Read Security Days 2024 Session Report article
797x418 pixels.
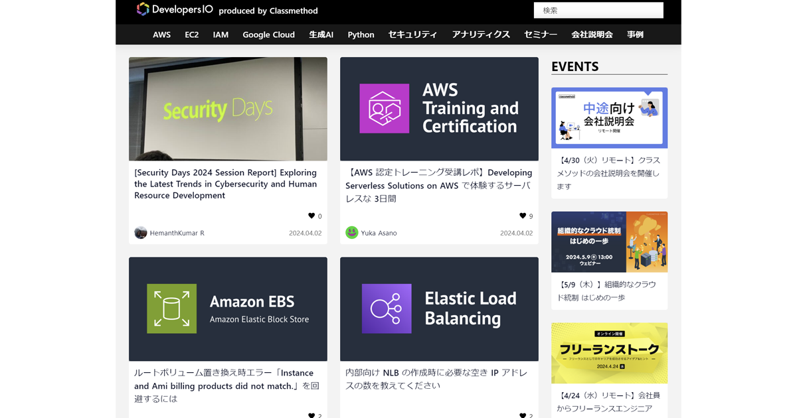(226, 184)
